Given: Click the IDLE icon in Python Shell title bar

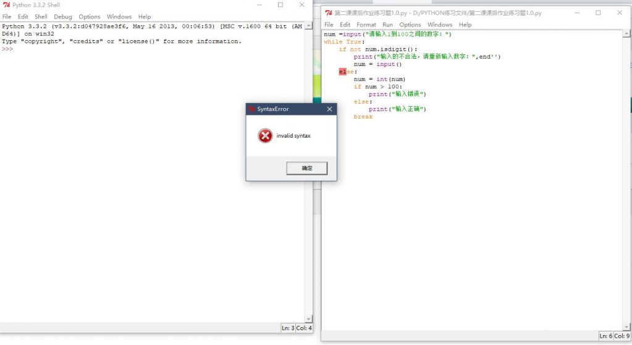Looking at the screenshot, I should coord(7,5).
